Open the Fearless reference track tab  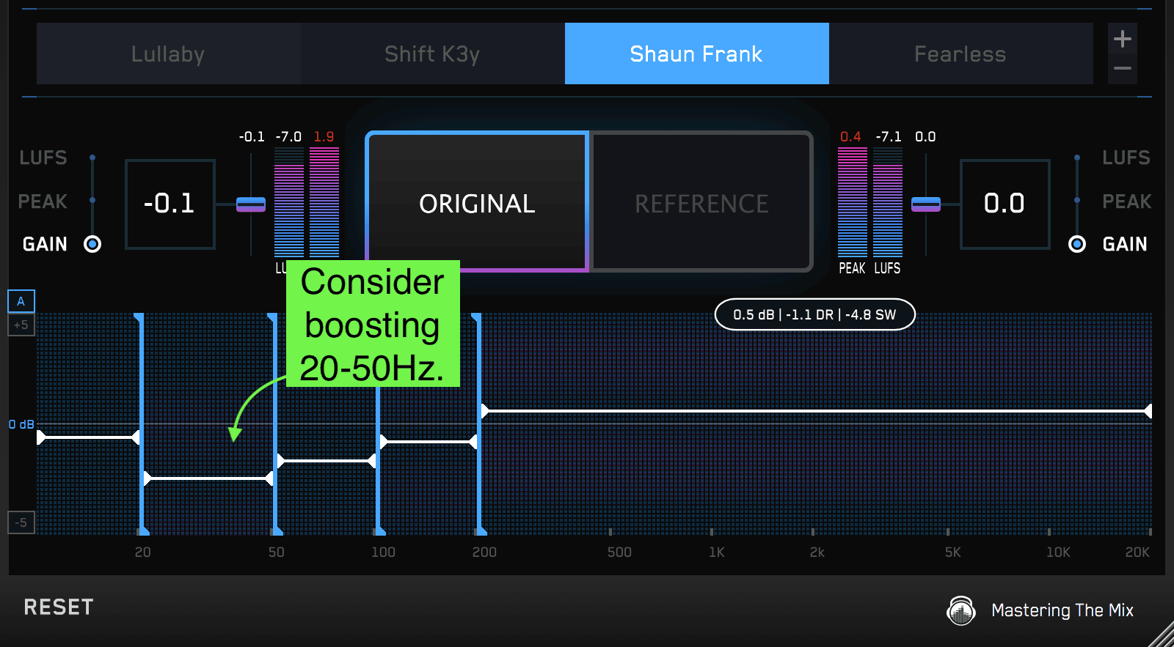point(960,53)
